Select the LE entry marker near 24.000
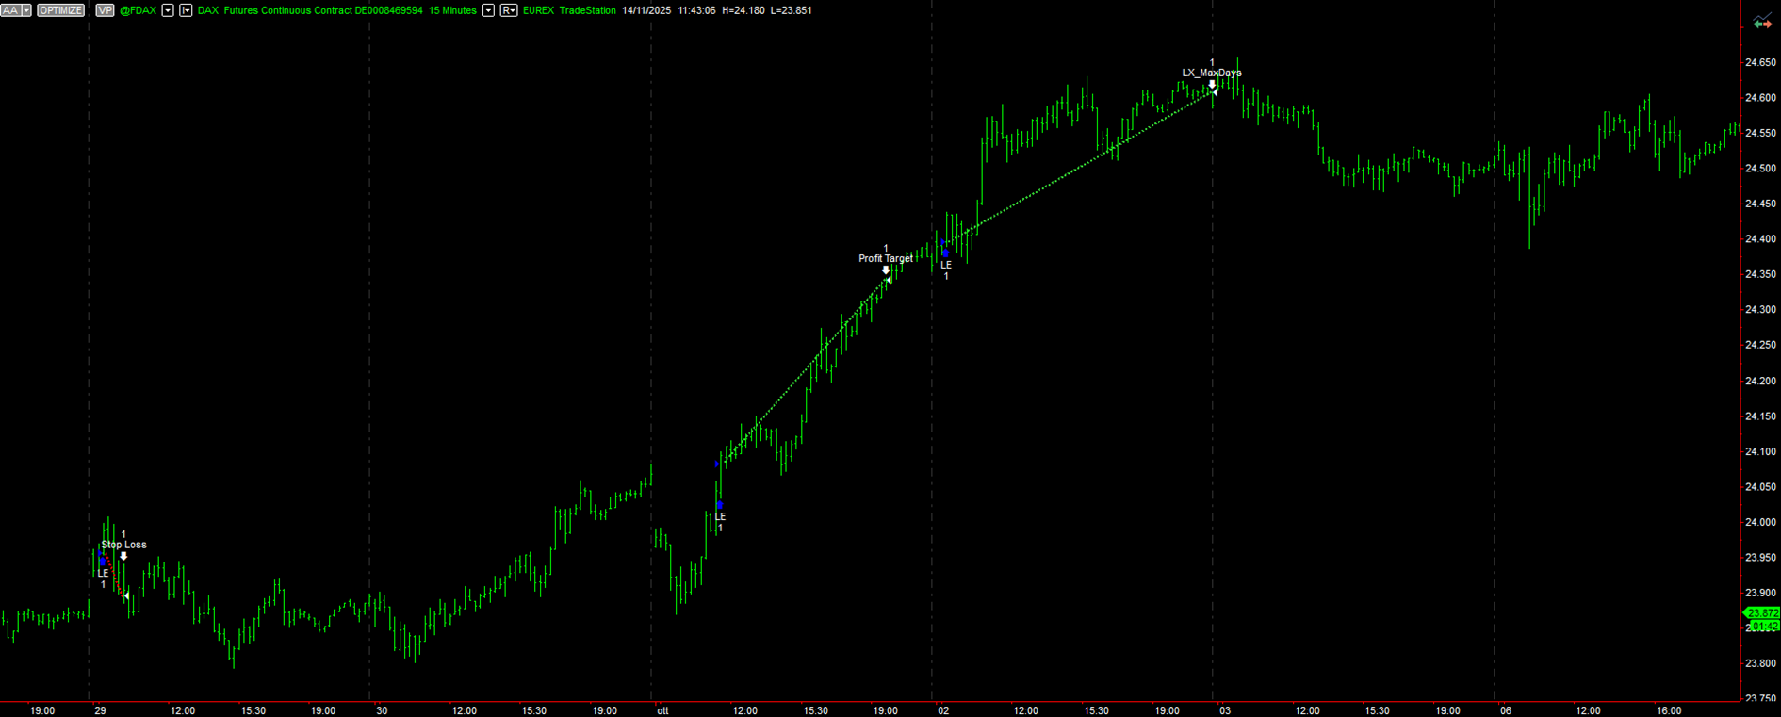The width and height of the screenshot is (1781, 717). click(x=720, y=506)
